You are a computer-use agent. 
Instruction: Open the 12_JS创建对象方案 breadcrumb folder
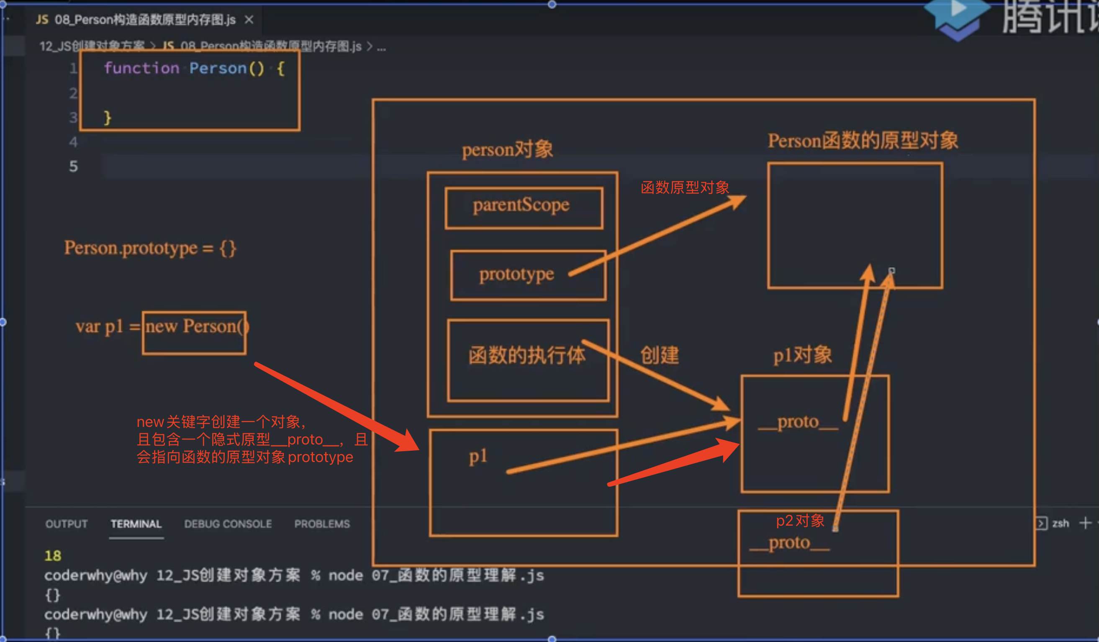click(x=92, y=46)
